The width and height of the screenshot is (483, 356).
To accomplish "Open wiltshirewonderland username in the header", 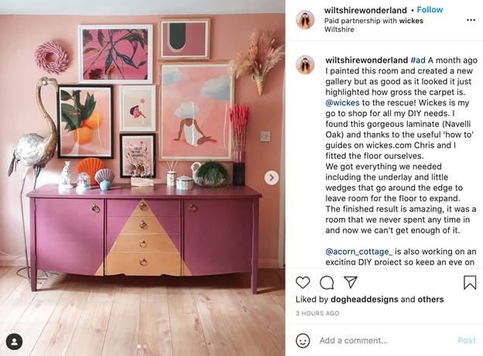I will tap(365, 10).
